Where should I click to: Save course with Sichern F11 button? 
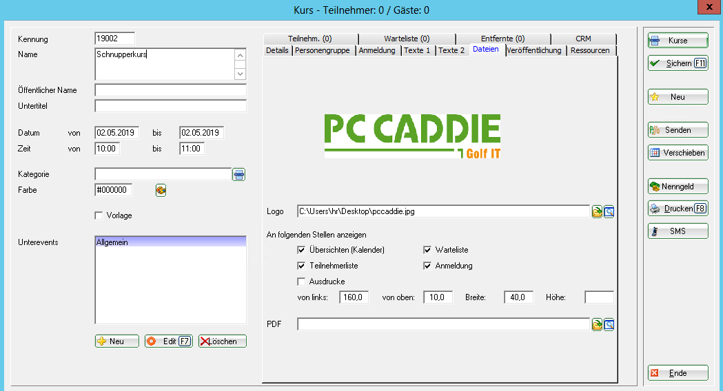(678, 63)
